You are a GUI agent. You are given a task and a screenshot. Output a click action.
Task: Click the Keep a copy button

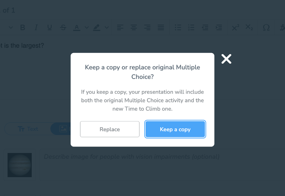click(175, 129)
